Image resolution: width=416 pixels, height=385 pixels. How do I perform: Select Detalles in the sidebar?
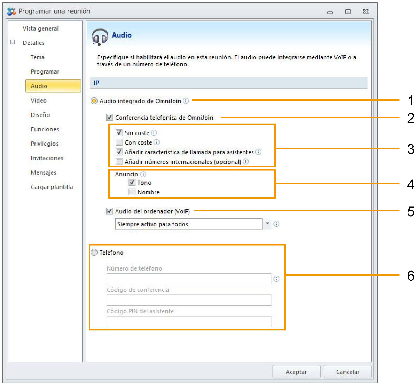click(x=34, y=43)
